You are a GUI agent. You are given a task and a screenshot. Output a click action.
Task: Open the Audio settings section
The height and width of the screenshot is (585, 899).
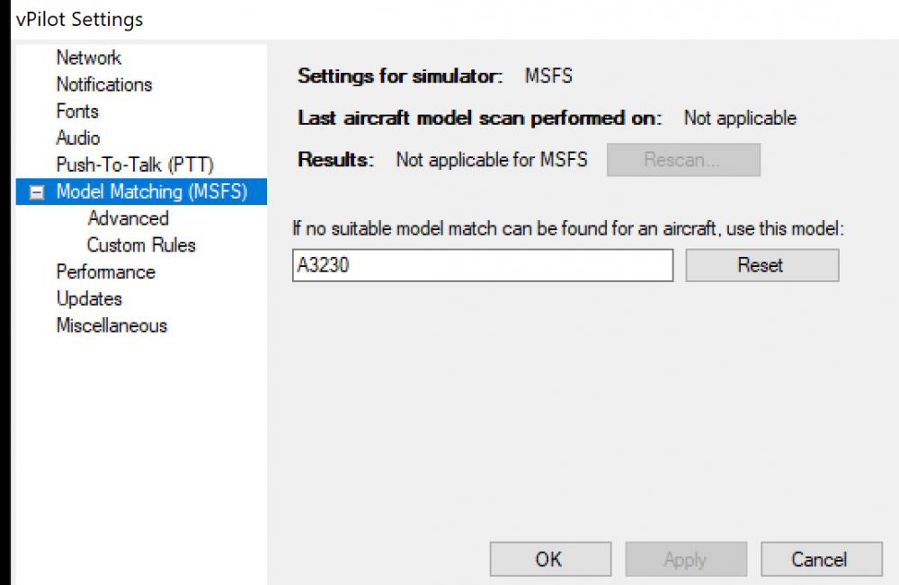(78, 138)
